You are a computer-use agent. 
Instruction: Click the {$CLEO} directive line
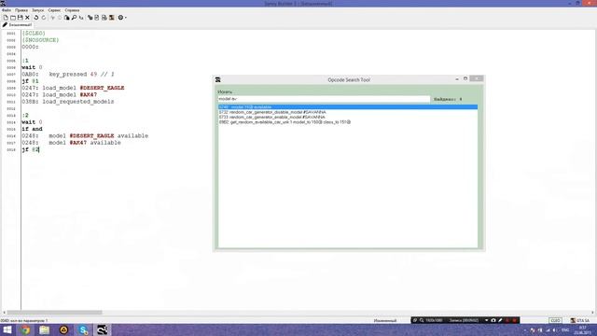[x=34, y=34]
